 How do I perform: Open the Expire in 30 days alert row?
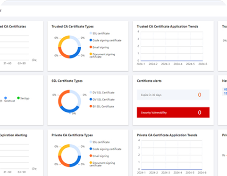pyautogui.click(x=173, y=95)
